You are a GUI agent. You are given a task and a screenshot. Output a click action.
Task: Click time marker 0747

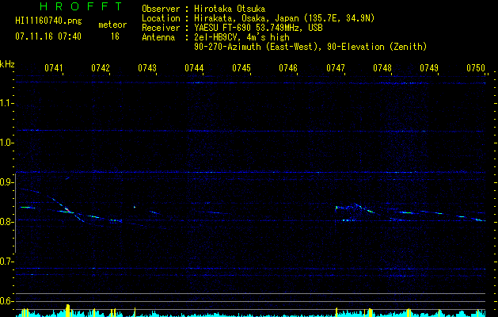tap(336, 68)
